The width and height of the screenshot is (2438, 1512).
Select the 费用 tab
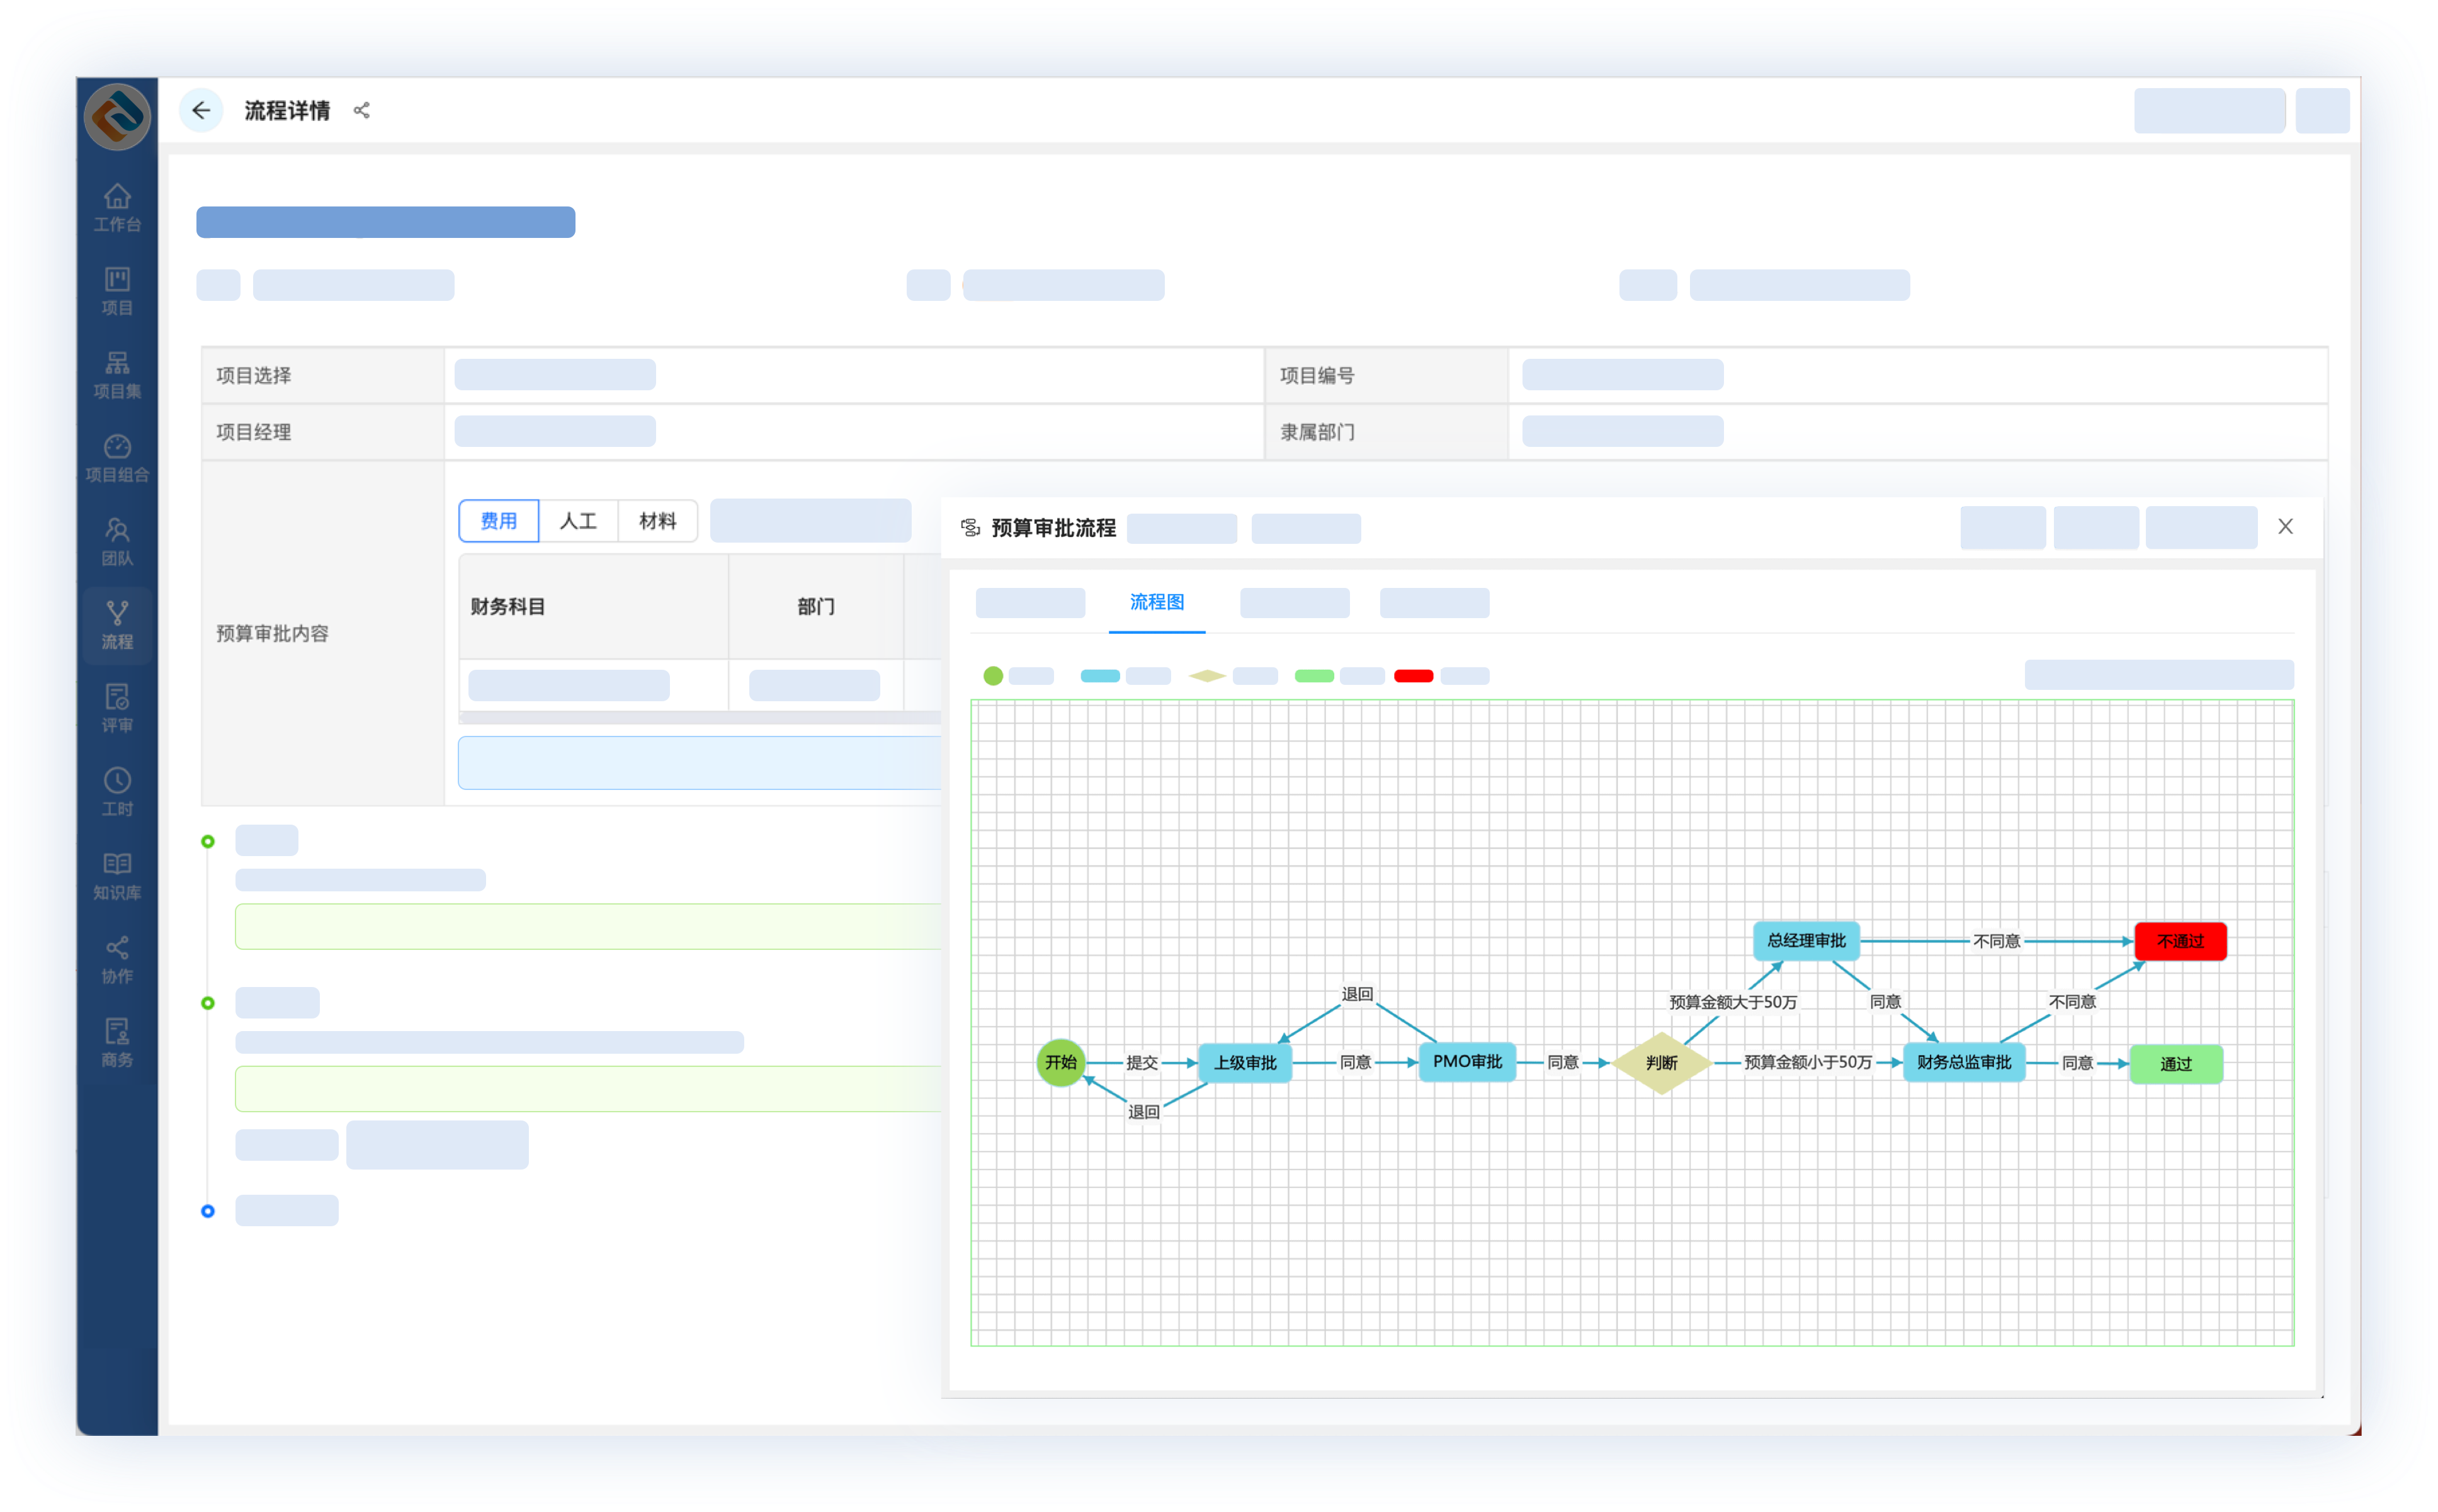(498, 521)
